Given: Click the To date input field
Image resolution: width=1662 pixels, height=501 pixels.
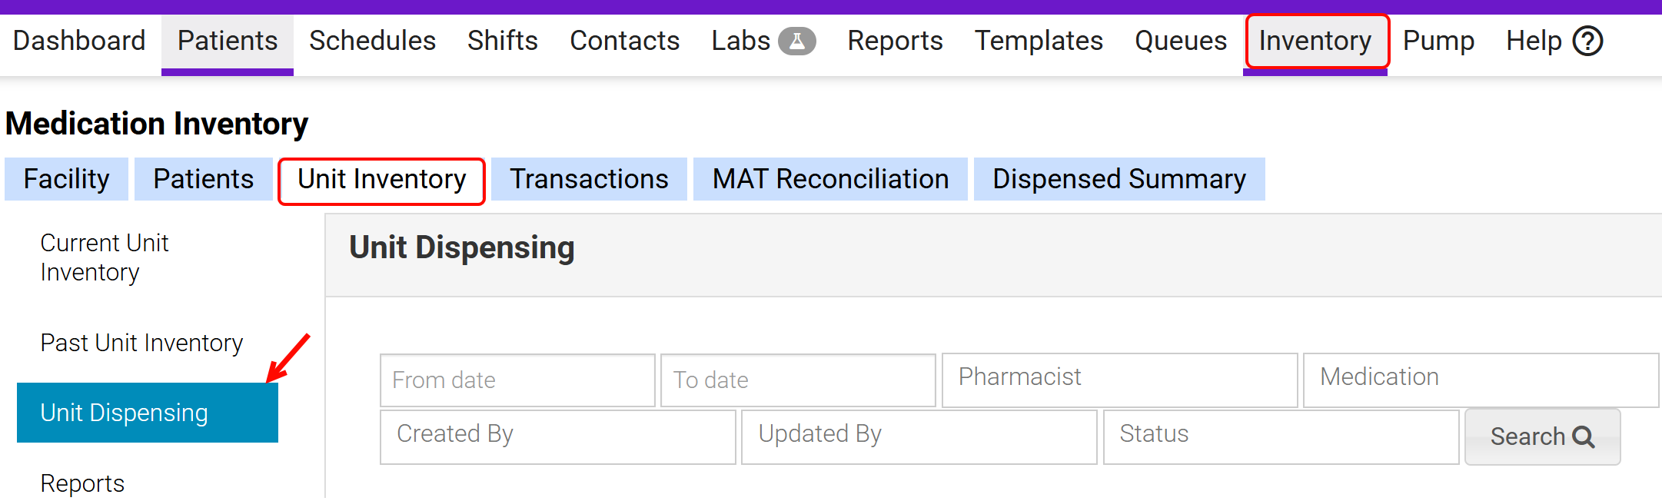Looking at the screenshot, I should [798, 380].
